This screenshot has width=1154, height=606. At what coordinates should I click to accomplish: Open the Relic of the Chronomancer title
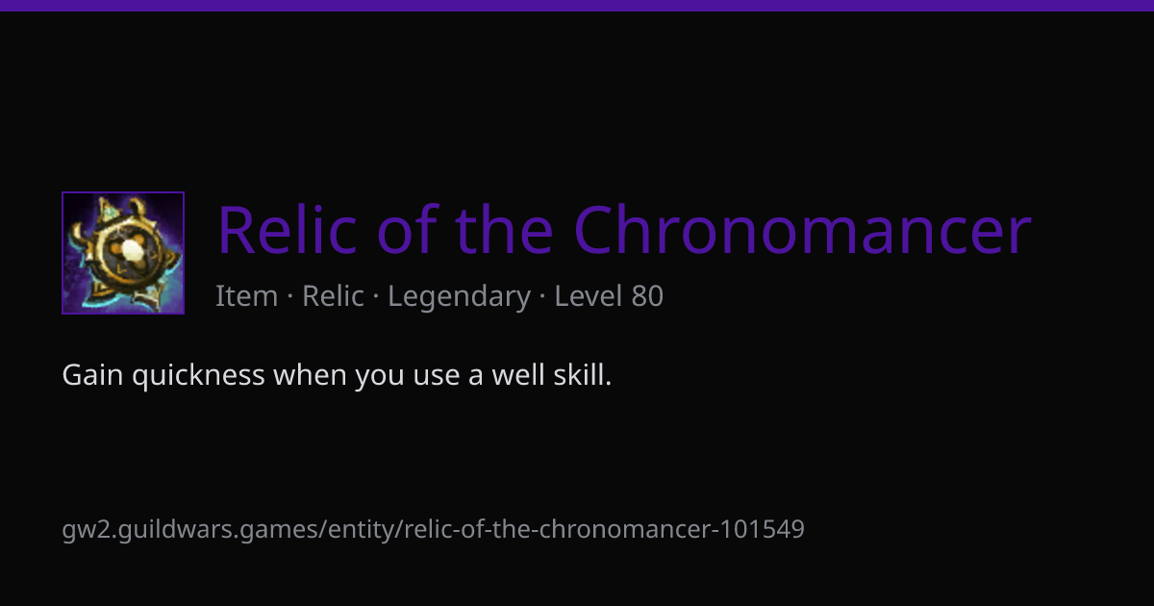click(624, 231)
